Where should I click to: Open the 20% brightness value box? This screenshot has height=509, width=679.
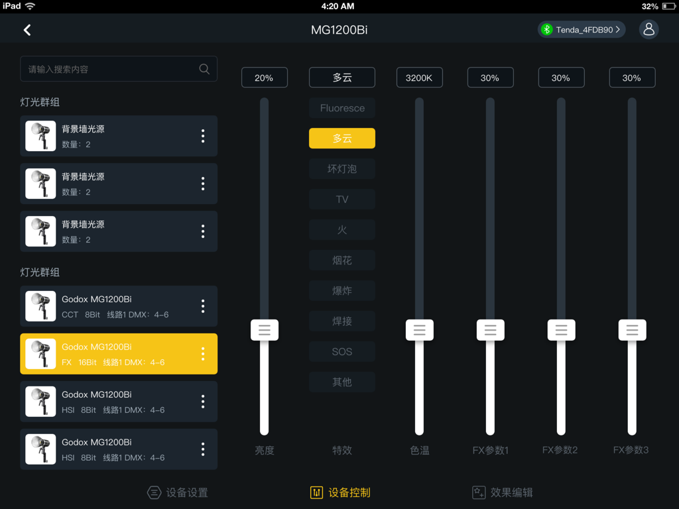coord(264,77)
